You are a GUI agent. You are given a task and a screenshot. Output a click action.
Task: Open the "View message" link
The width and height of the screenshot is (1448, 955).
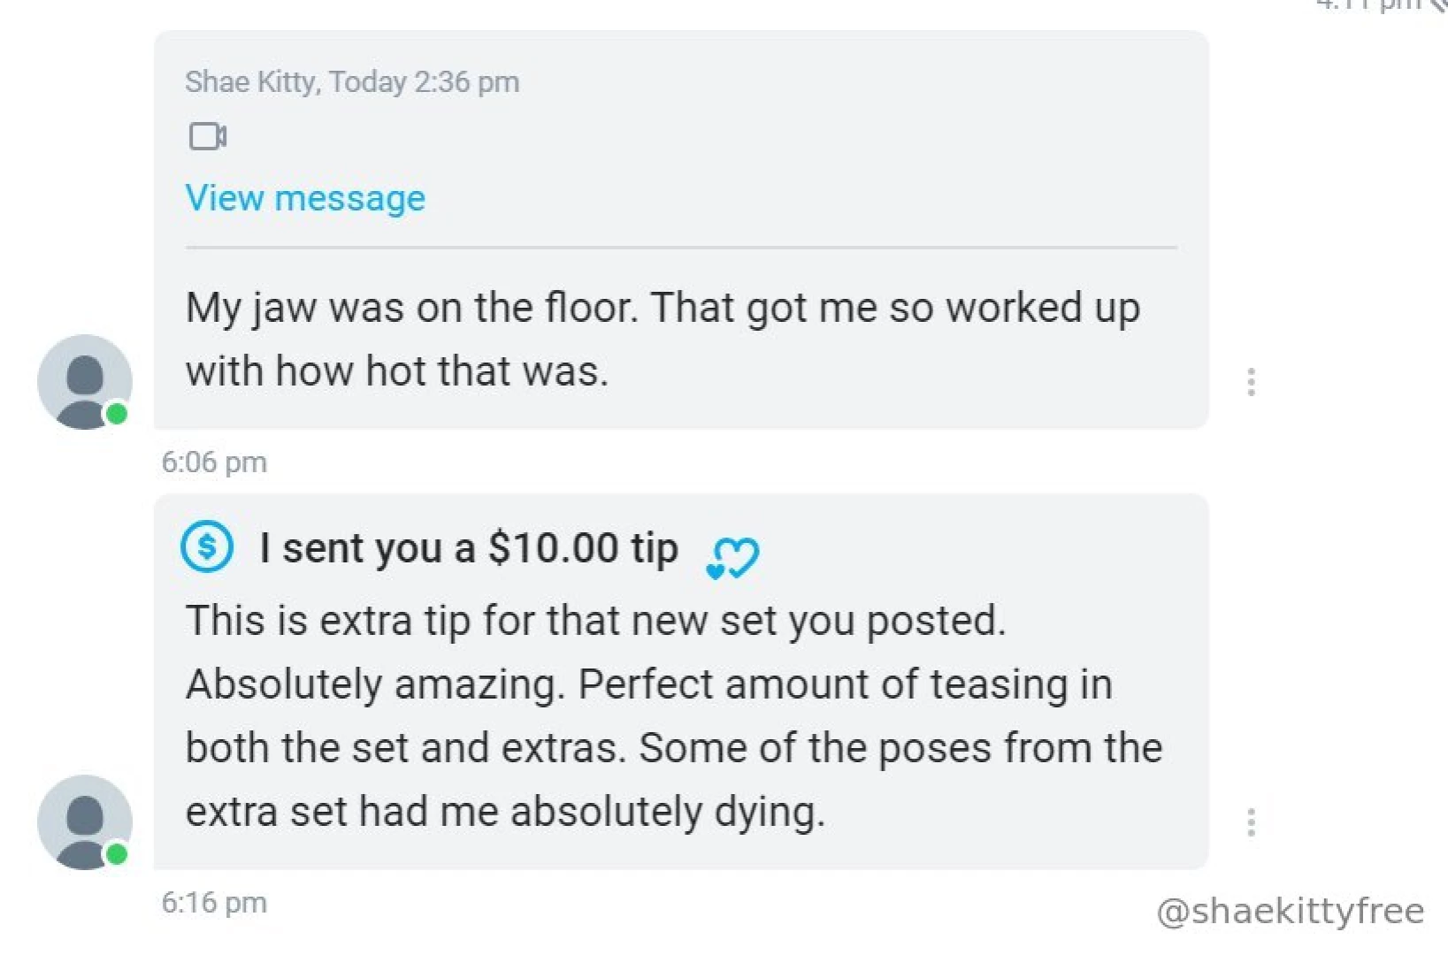tap(305, 198)
